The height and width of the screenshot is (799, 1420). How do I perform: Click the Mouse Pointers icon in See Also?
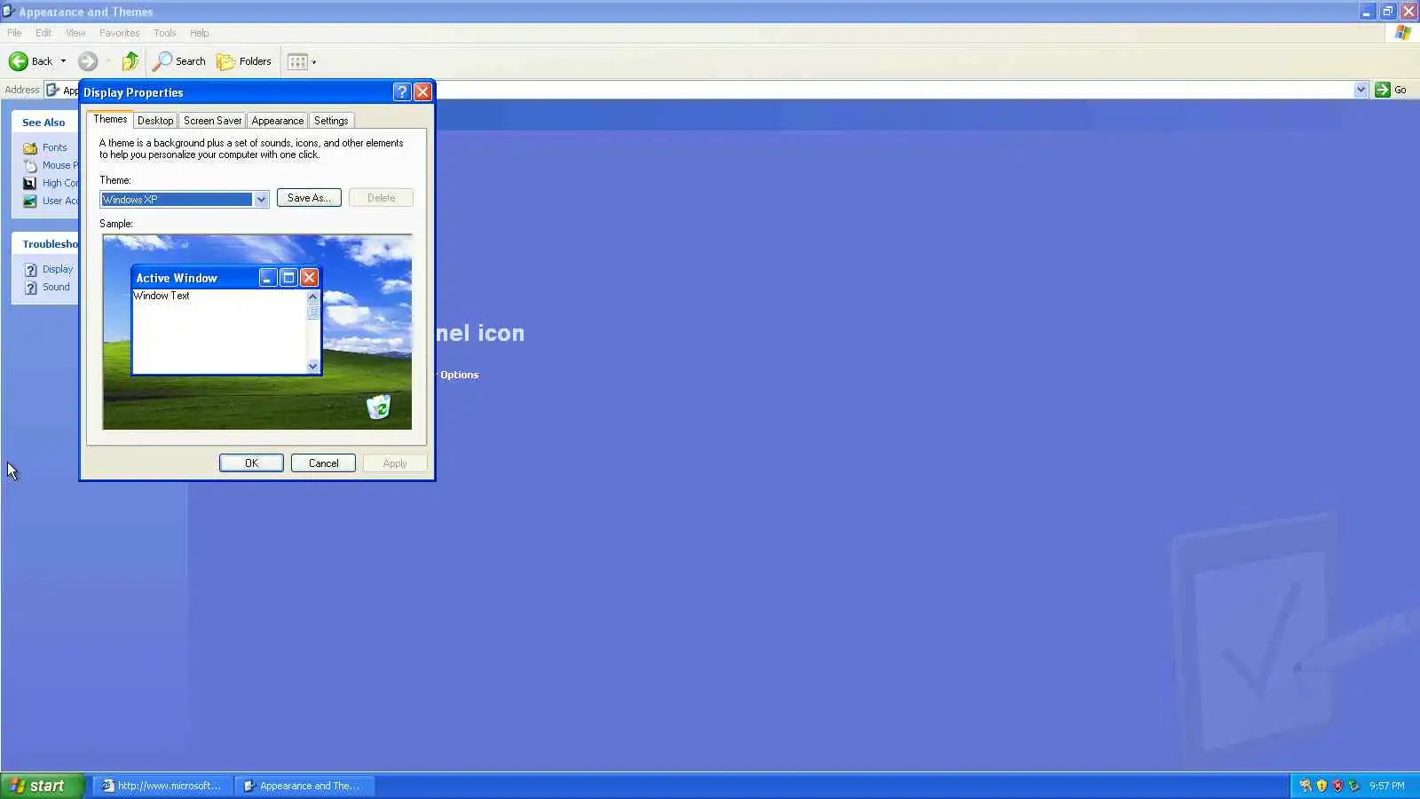[29, 166]
